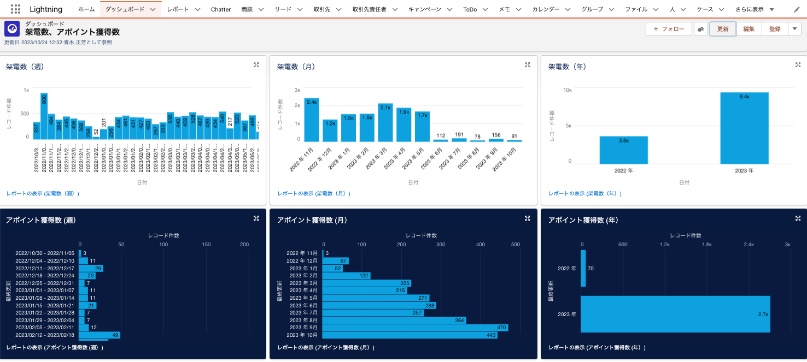The image size is (807, 362).
Task: Open the ファイル tab
Action: click(636, 10)
